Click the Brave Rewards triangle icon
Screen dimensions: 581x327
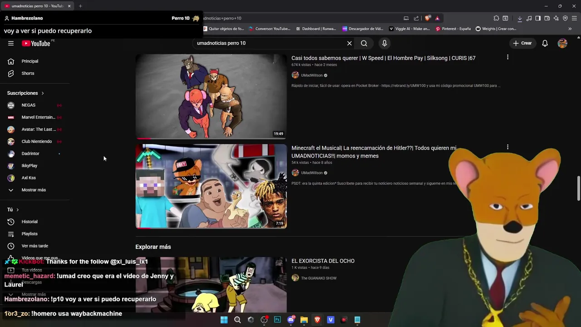click(x=437, y=18)
